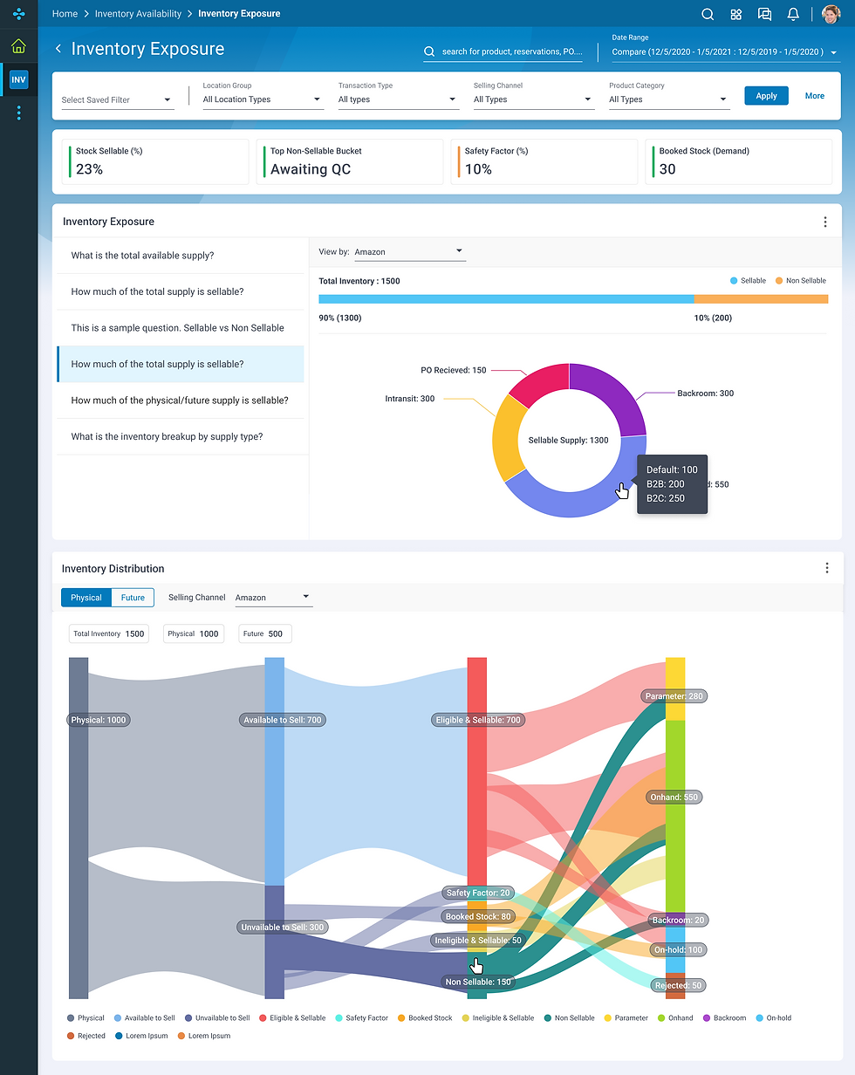Click the Apply button

coord(766,96)
